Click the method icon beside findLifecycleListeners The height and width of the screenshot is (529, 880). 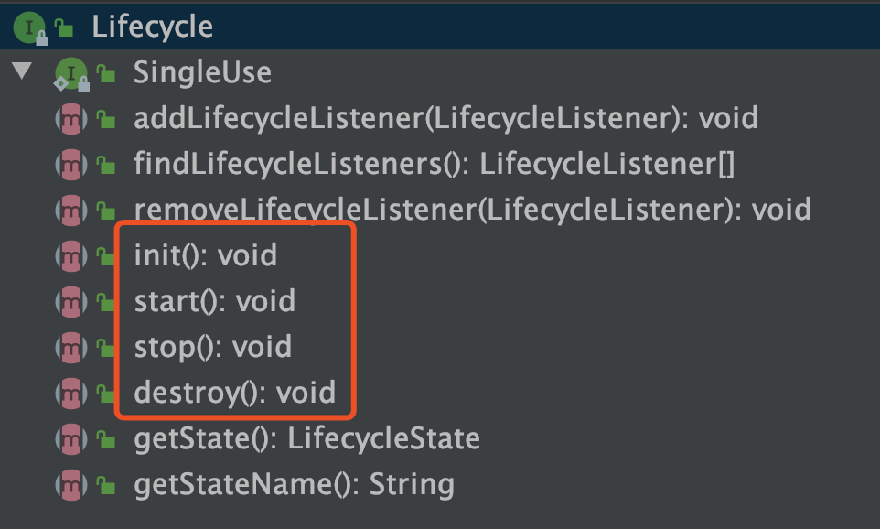71,165
